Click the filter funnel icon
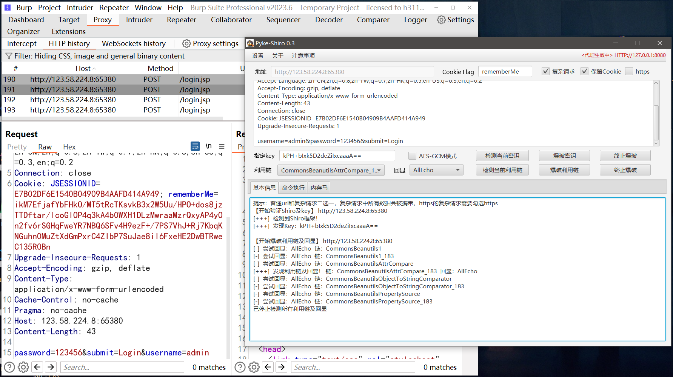Viewport: 673px width, 377px height. 9,56
